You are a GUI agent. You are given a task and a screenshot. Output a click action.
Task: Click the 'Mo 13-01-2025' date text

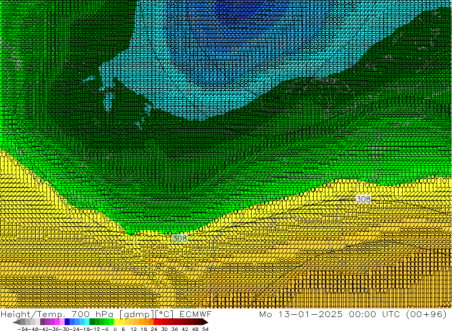tap(301, 314)
